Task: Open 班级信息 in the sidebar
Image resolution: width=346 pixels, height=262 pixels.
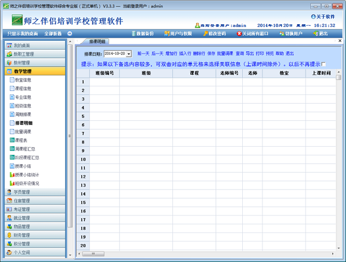Action: click(x=21, y=106)
